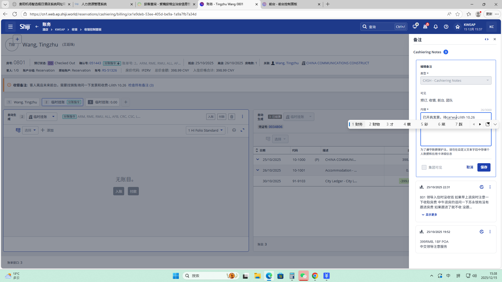Open the 检查所有备注 (3) link
502x282 pixels.
coord(141,85)
